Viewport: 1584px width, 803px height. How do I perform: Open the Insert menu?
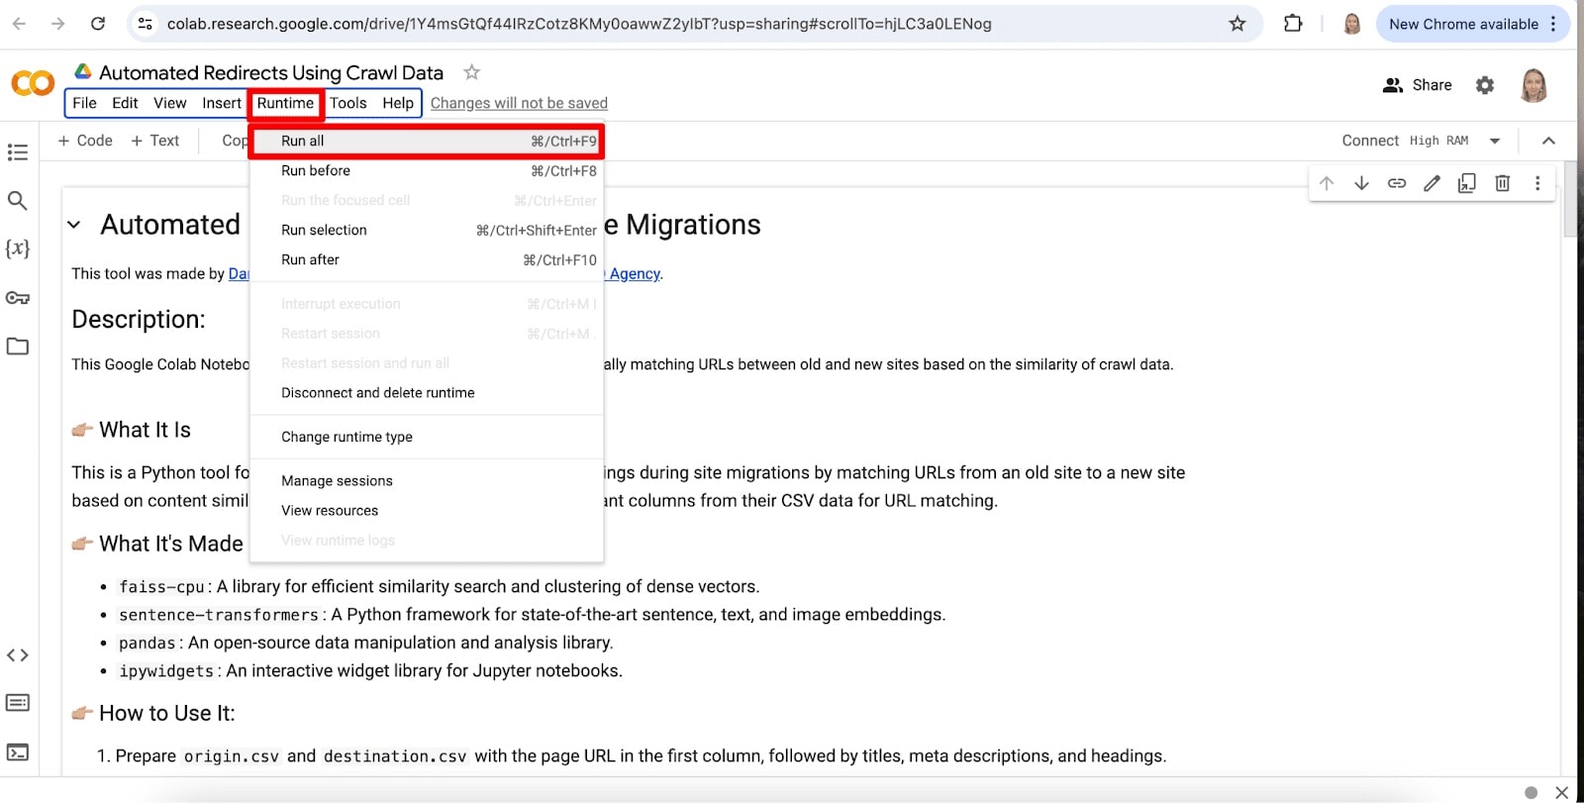click(x=222, y=103)
